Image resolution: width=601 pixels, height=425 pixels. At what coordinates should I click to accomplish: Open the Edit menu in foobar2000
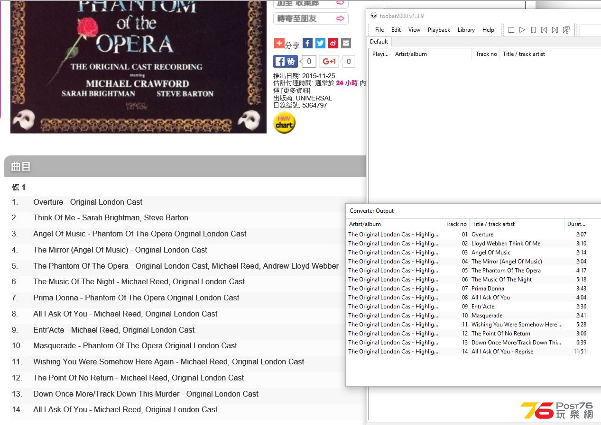(396, 30)
